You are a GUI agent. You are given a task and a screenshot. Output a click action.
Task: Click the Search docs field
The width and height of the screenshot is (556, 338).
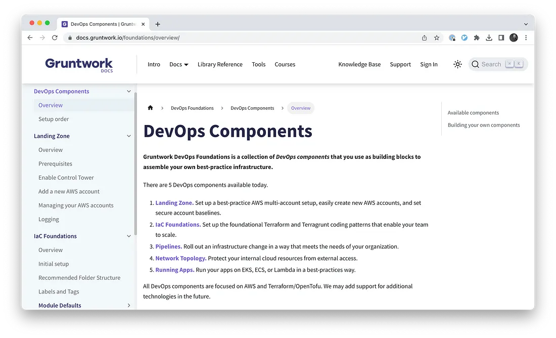tap(498, 64)
